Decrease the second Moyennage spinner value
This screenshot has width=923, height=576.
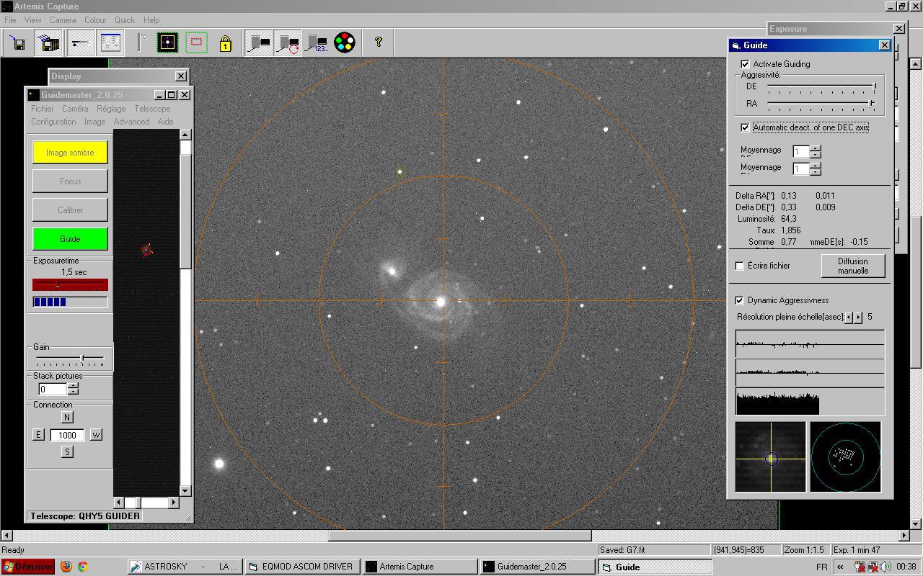(816, 172)
